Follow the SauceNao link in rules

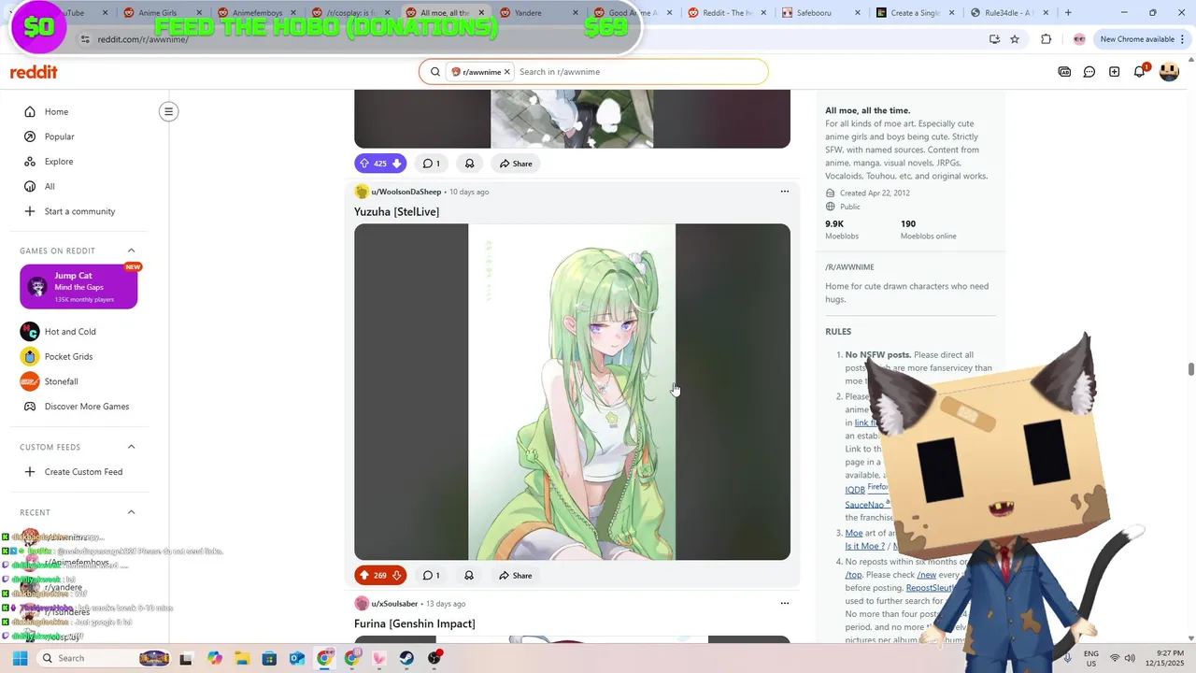(864, 505)
